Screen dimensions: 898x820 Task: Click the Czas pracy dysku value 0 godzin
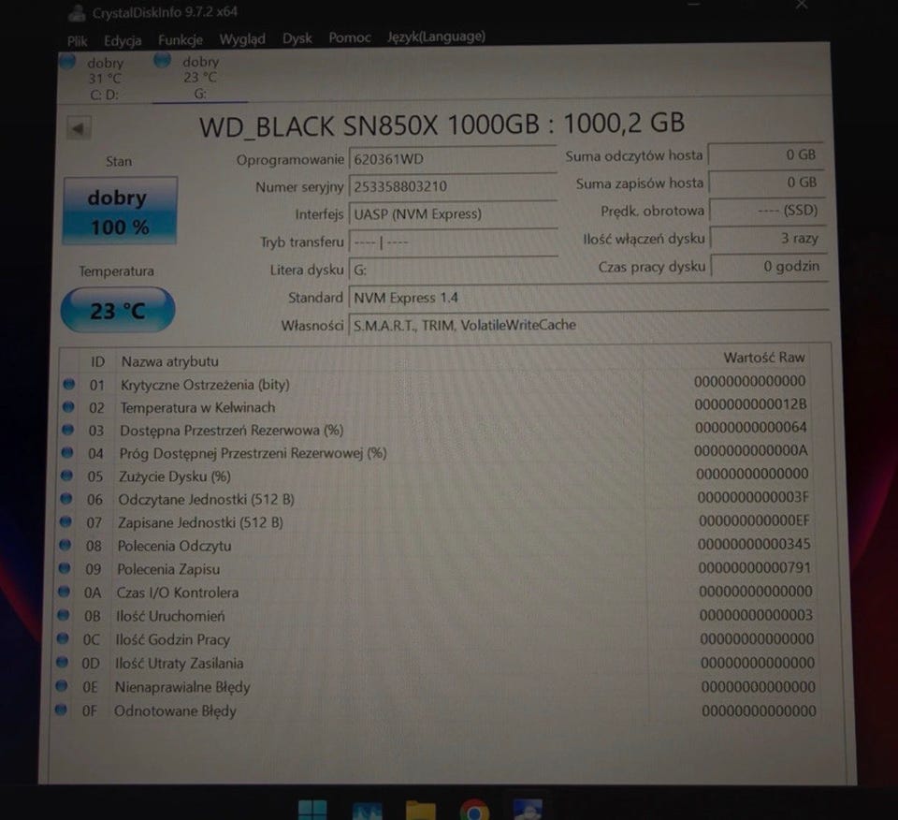[x=769, y=266]
